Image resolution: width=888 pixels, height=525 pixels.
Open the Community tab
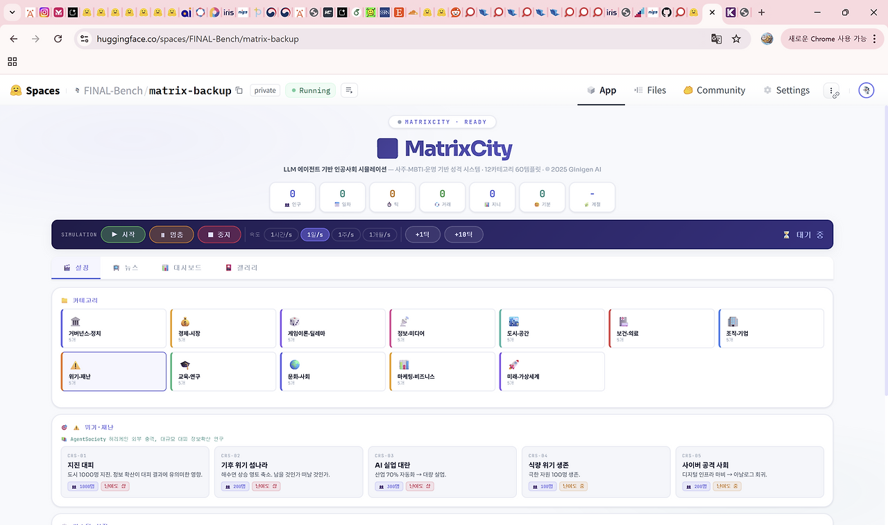[714, 90]
